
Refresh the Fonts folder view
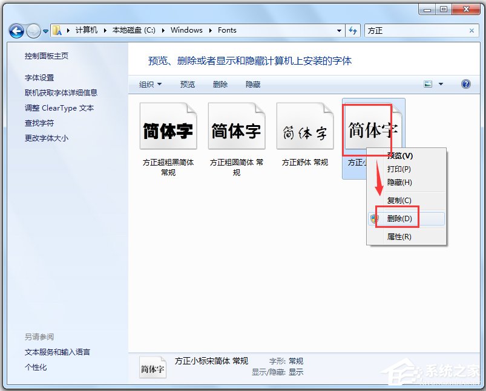pyautogui.click(x=353, y=31)
